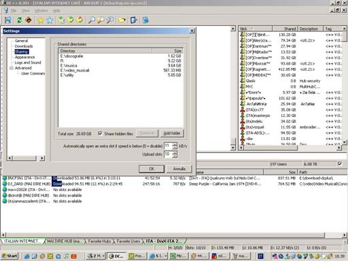Click the Windows Start button
Viewport: 348px width, 261px height.
pyautogui.click(x=10, y=256)
